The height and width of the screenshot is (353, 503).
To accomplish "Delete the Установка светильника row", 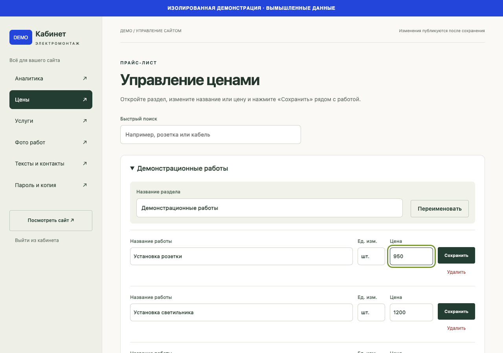I will (456, 328).
